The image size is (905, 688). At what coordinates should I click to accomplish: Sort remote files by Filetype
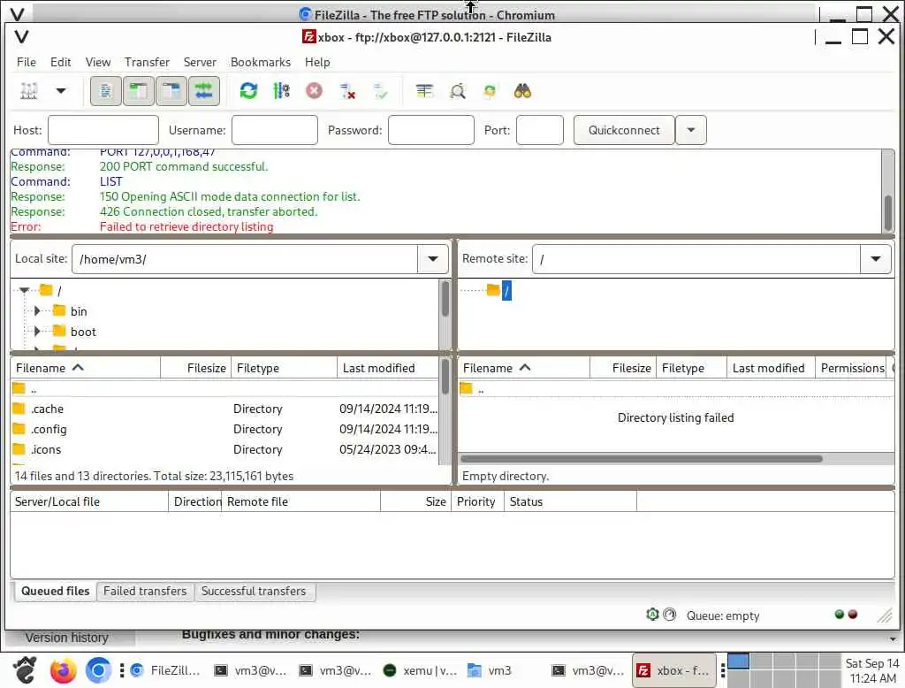[x=691, y=368]
